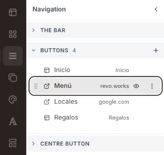
Task: Collapse the Navigation panel with back chevron
Action: pos(156,9)
